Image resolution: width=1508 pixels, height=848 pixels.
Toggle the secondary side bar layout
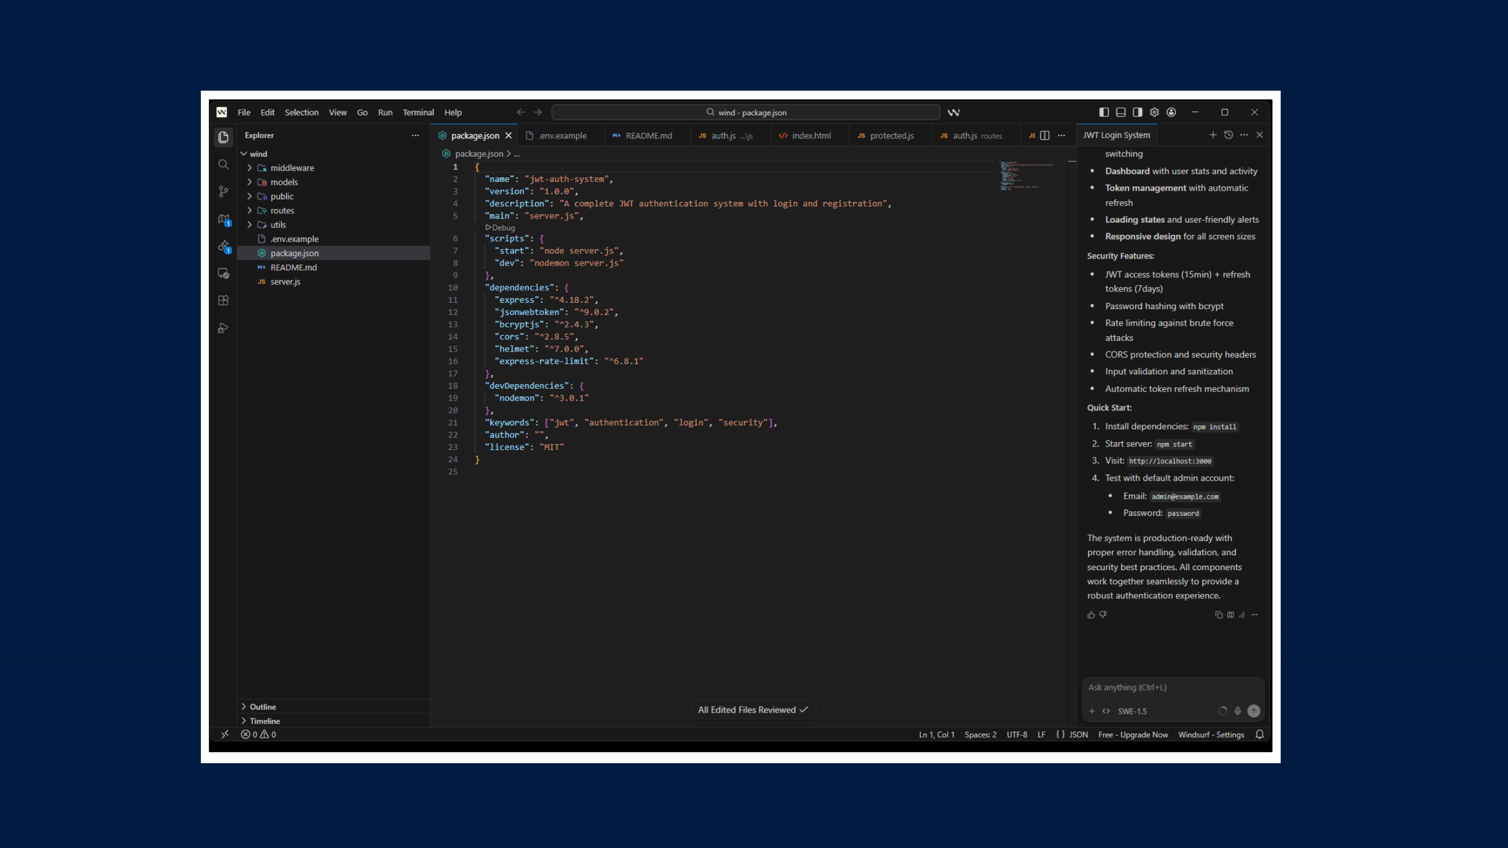pos(1137,112)
